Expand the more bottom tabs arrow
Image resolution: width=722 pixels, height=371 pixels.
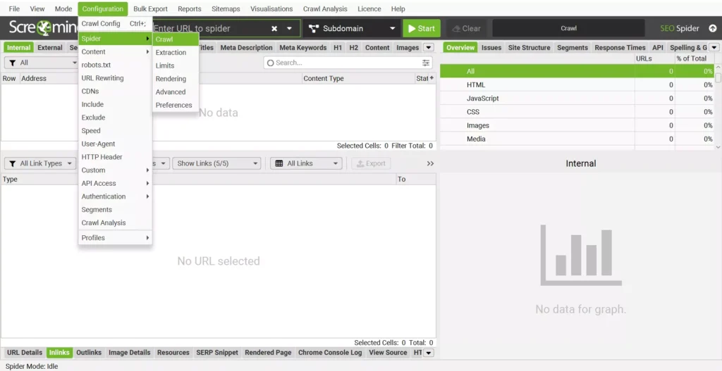(428, 353)
